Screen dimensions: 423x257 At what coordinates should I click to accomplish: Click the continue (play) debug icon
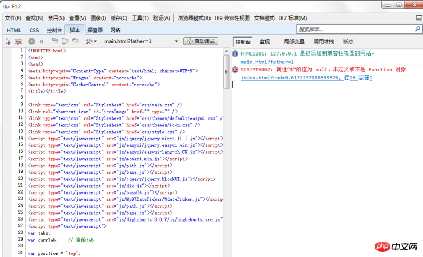pyautogui.click(x=32, y=41)
